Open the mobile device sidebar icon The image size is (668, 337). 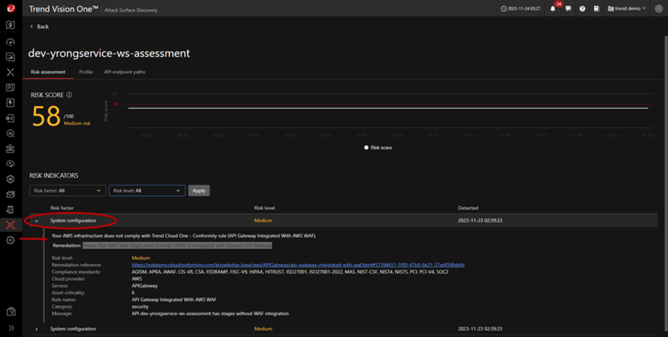[x=11, y=209]
